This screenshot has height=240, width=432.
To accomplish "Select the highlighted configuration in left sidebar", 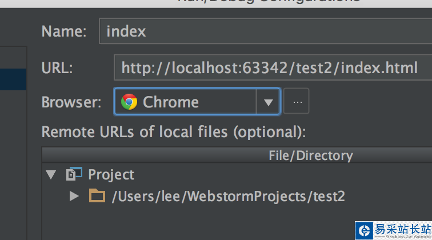I will 13,79.
